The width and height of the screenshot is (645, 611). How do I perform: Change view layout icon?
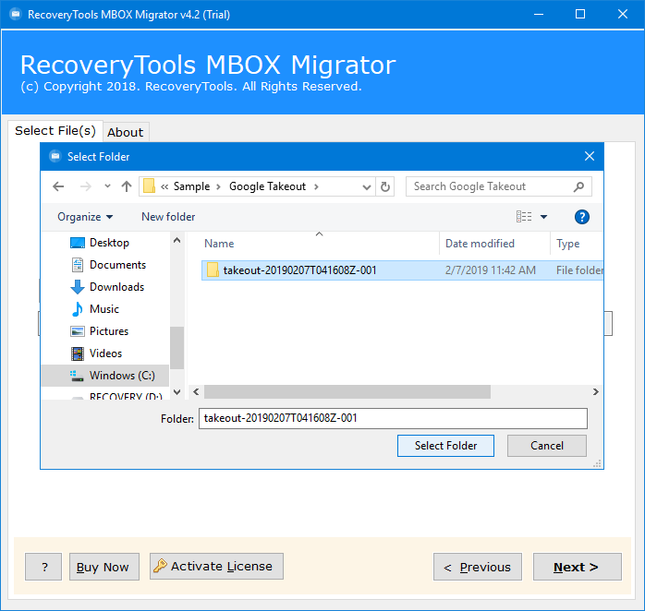coord(524,217)
